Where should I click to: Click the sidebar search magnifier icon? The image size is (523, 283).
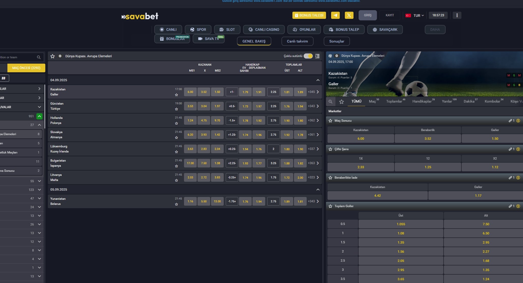39,57
